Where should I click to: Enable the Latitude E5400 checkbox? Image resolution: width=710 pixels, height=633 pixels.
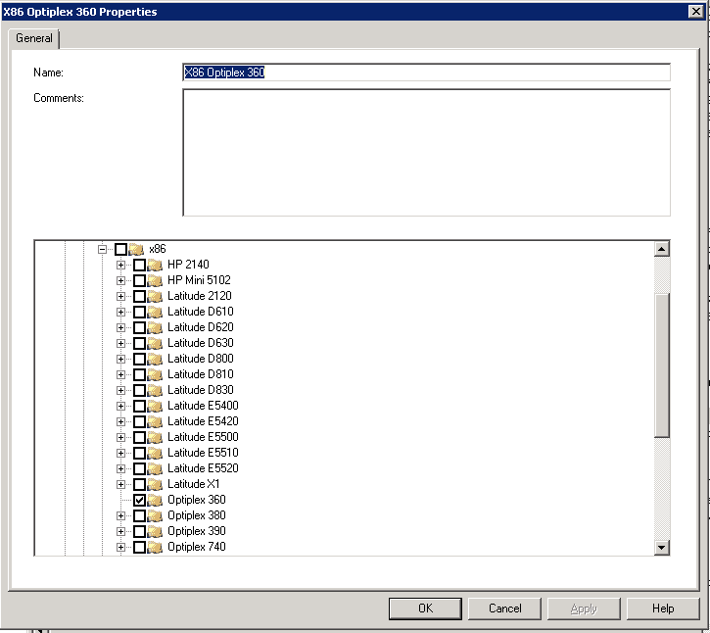click(x=139, y=406)
